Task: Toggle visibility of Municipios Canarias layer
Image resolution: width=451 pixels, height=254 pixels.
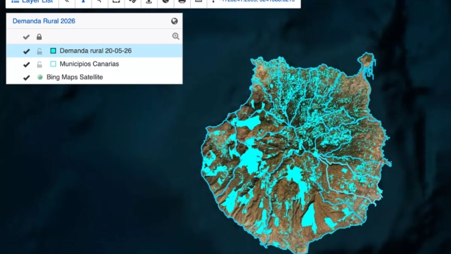Action: (x=27, y=64)
